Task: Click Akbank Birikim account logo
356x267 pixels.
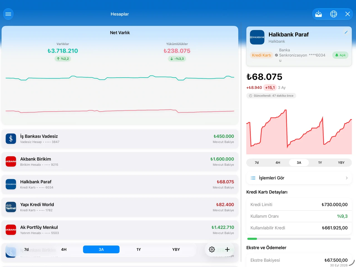Action: tap(11, 161)
